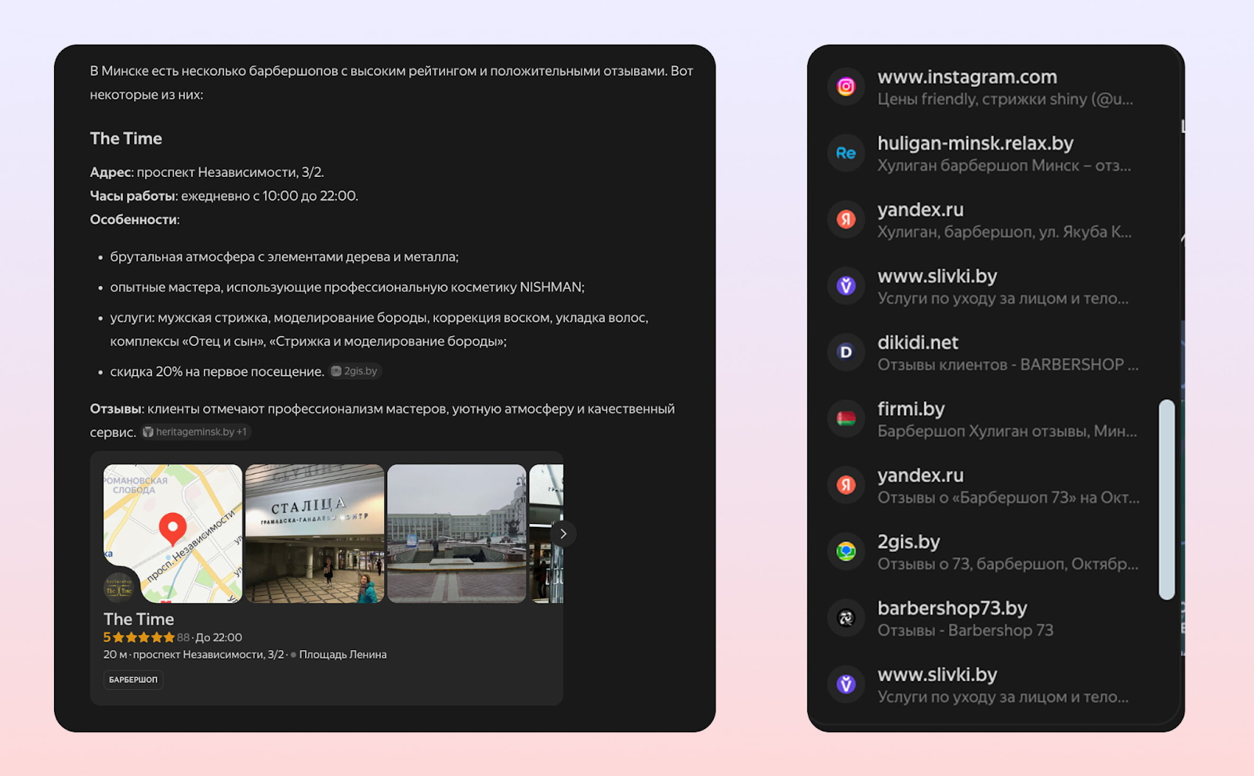Image resolution: width=1254 pixels, height=776 pixels.
Task: Click the 'До 22:00' closing time text
Action: [219, 637]
